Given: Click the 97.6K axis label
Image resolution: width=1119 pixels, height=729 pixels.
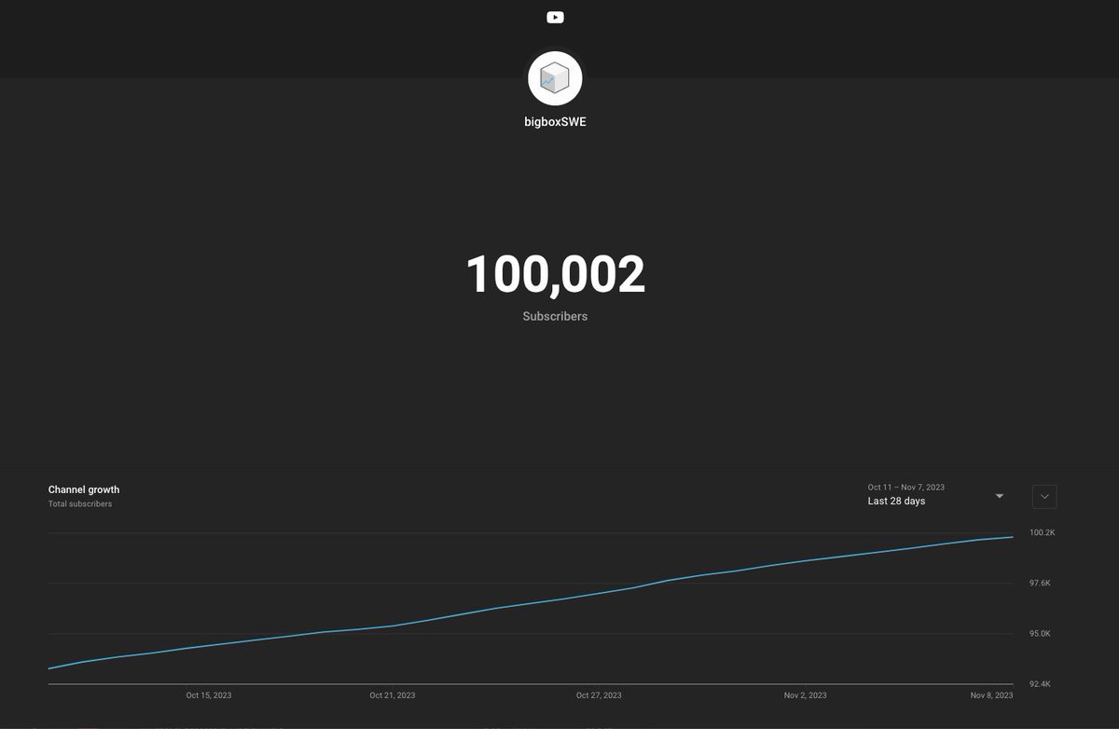Looking at the screenshot, I should 1040,583.
